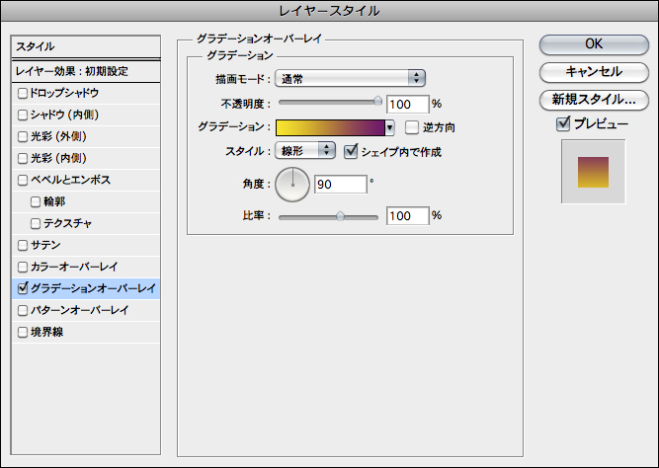The image size is (659, 468).
Task: Open the 描画モード blend mode dropdown
Action: pyautogui.click(x=350, y=78)
